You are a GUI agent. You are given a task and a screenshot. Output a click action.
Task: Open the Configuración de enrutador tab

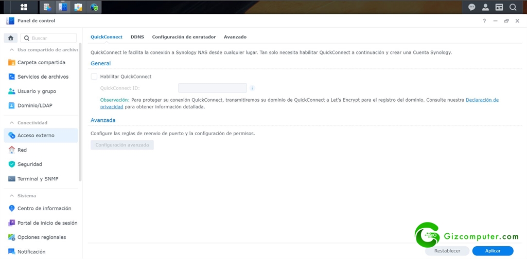click(x=184, y=37)
